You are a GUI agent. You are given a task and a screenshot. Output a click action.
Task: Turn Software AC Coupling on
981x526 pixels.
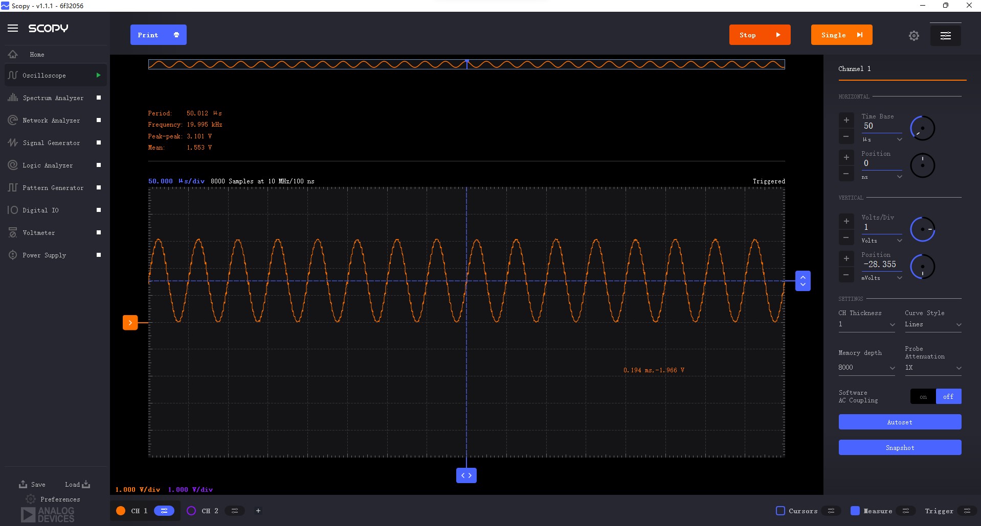(x=923, y=397)
